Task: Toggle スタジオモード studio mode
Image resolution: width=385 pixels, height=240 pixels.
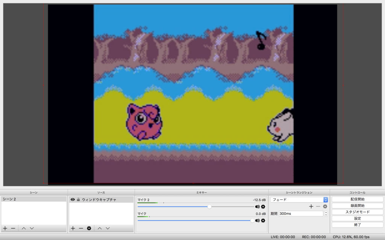Action: [x=358, y=212]
